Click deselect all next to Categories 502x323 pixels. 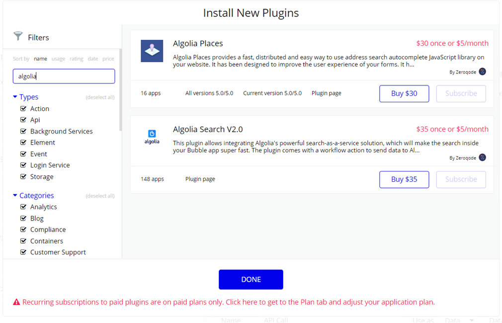pos(100,196)
